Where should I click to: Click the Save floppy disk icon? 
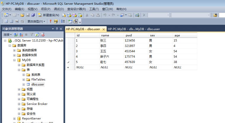(x=28, y=15)
